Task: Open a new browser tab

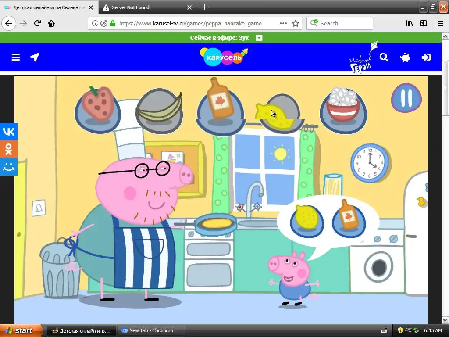Action: coord(204,7)
